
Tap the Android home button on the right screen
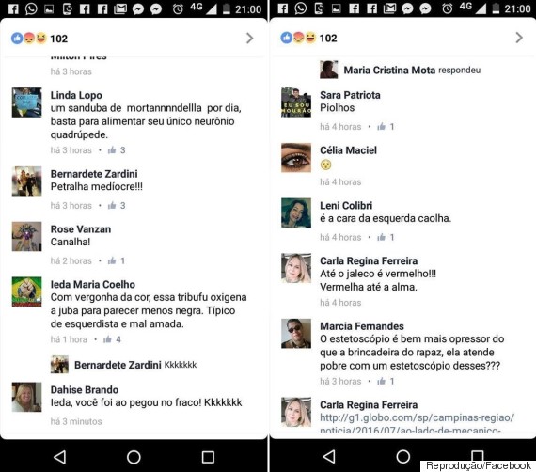click(x=403, y=457)
